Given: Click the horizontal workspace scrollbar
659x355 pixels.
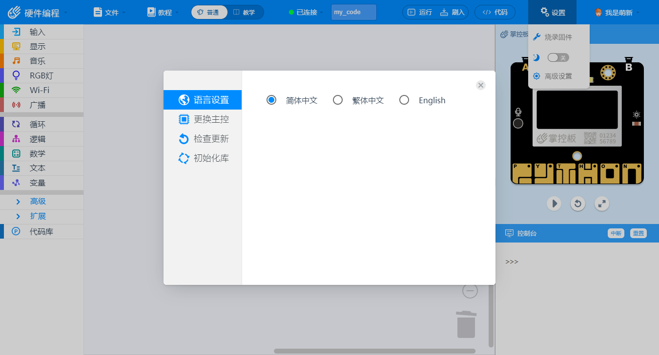Looking at the screenshot, I should pyautogui.click(x=374, y=351).
